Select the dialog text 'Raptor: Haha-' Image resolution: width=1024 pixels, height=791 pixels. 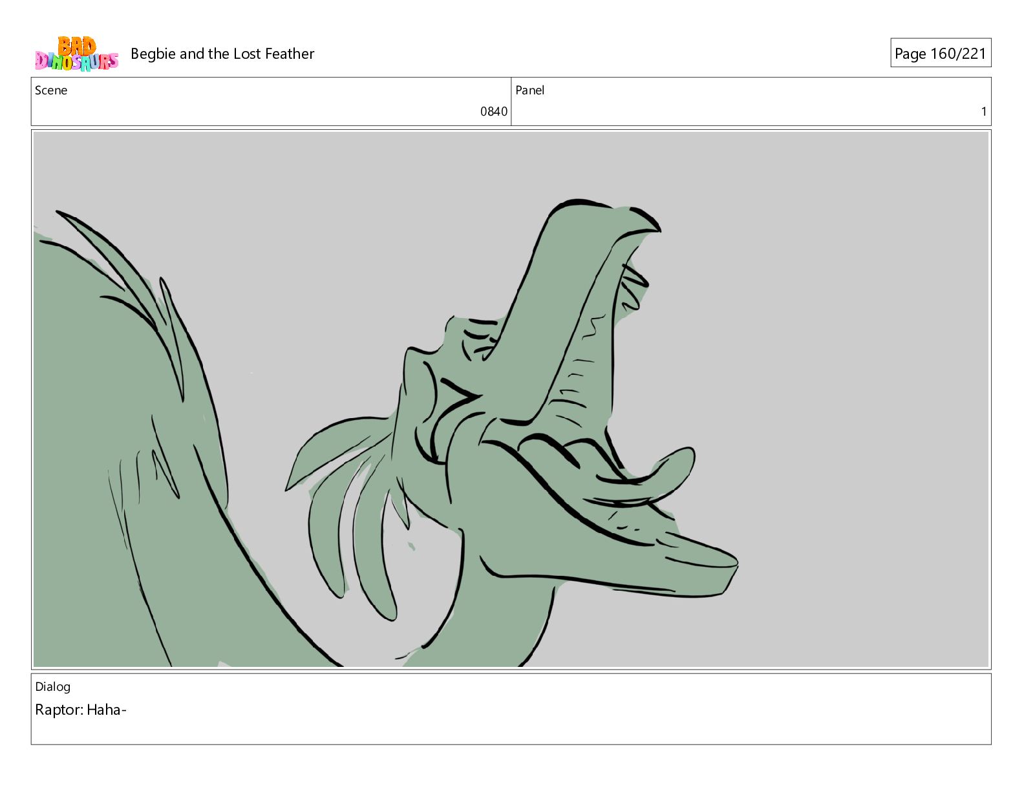[81, 710]
